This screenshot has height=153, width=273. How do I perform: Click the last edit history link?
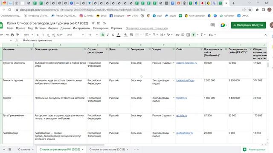tap(147, 28)
